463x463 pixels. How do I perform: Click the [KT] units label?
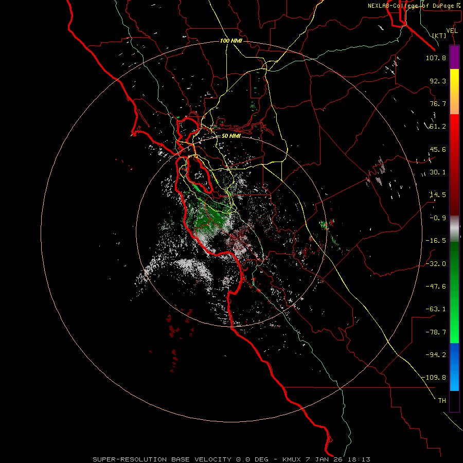[439, 35]
